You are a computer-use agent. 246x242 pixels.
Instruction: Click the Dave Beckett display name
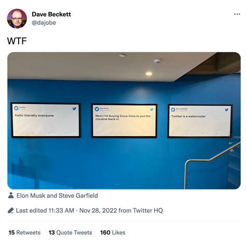coord(51,14)
